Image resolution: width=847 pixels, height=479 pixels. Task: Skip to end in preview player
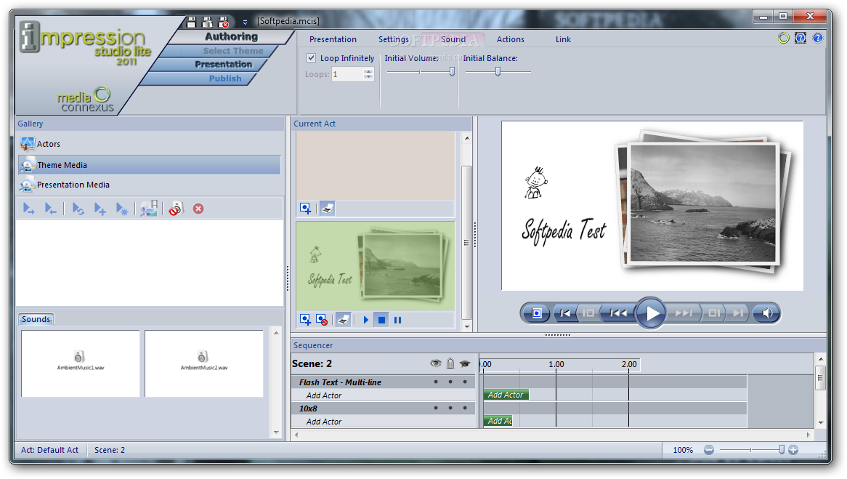pyautogui.click(x=738, y=313)
